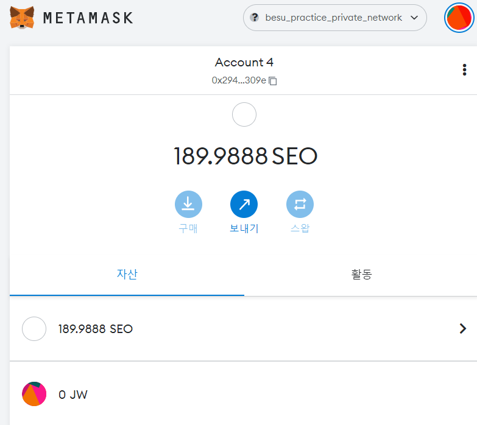Open the three-dot account options menu
This screenshot has width=477, height=425.
click(x=464, y=69)
